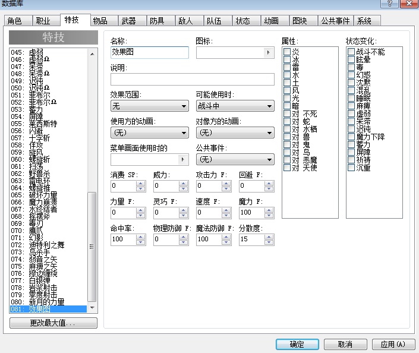Switch to the 角色 tab
Viewport: 419px width, 353px height.
click(x=18, y=21)
